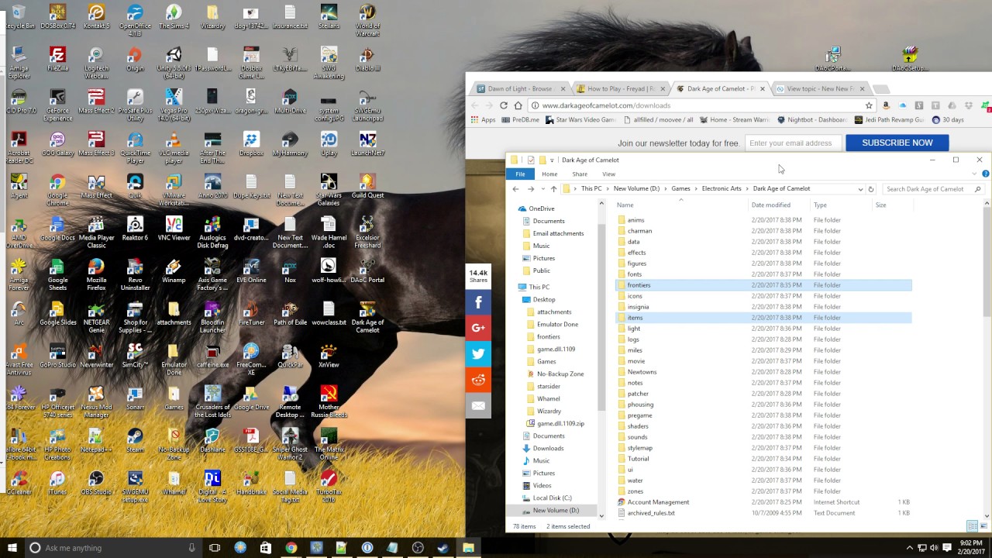Sort files by the Date modified column

click(x=778, y=205)
